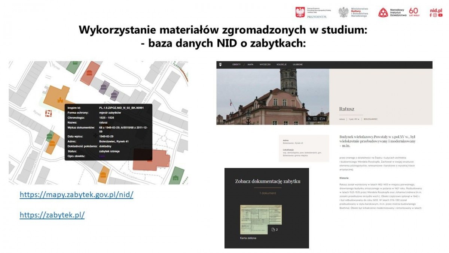Open the OBIEKTY menu item
The image size is (449, 253).
[x=236, y=64]
